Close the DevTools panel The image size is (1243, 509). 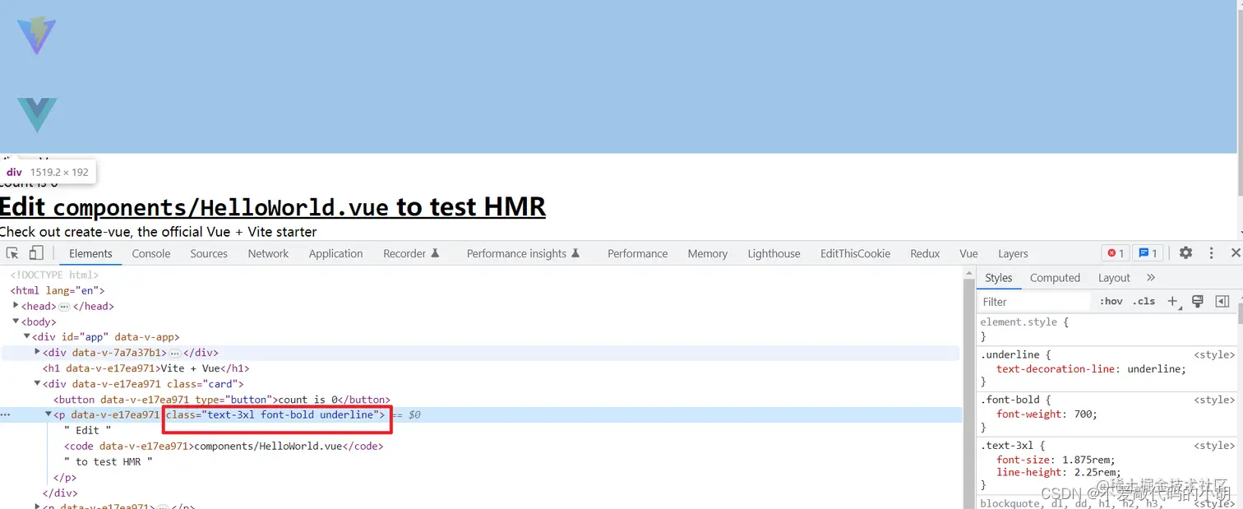[x=1235, y=253]
